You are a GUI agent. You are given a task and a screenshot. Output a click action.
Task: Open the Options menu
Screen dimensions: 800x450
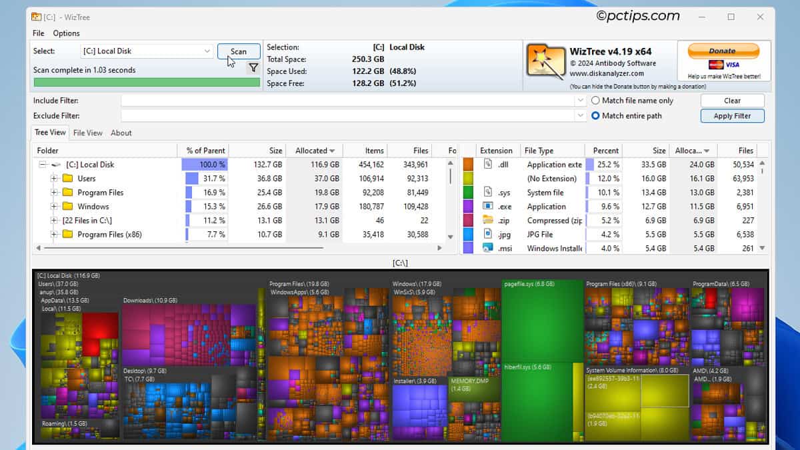point(66,33)
